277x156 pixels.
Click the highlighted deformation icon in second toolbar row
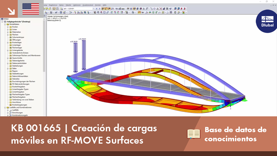[139, 12]
